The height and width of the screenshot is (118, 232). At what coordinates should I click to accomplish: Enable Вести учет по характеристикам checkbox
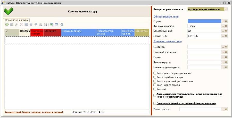155,73
